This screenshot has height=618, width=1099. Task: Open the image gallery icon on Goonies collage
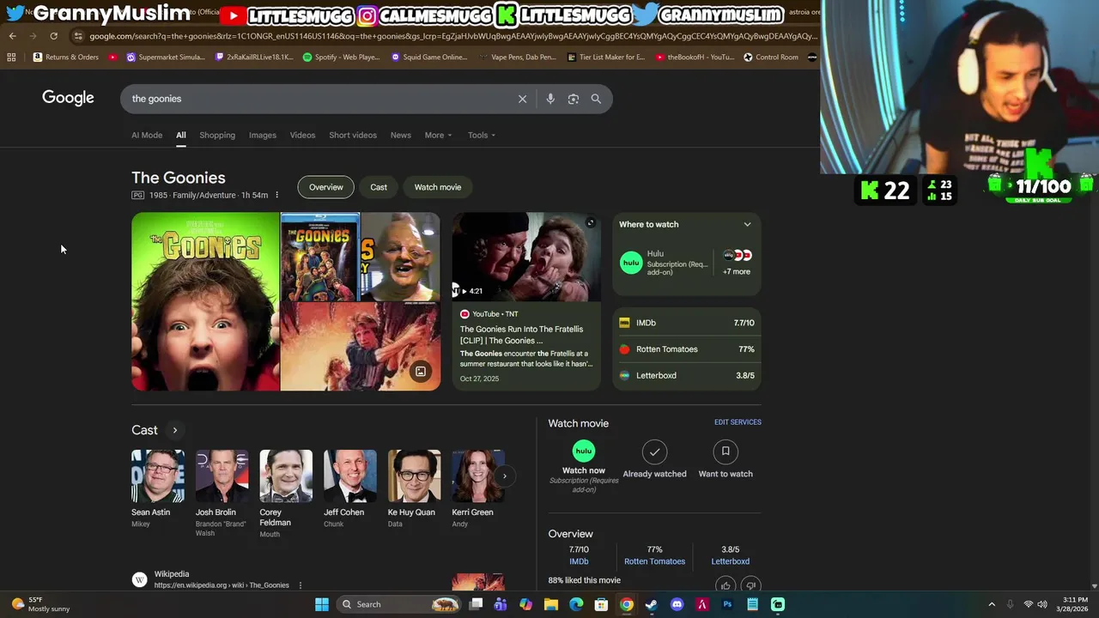[x=421, y=372]
